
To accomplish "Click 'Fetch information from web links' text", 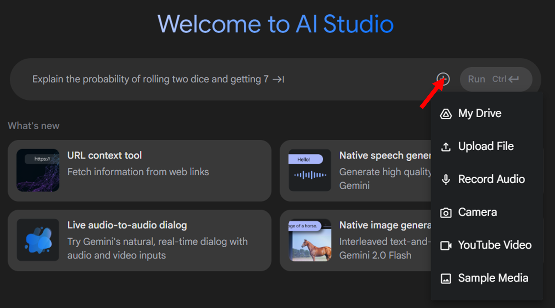I will click(x=138, y=172).
